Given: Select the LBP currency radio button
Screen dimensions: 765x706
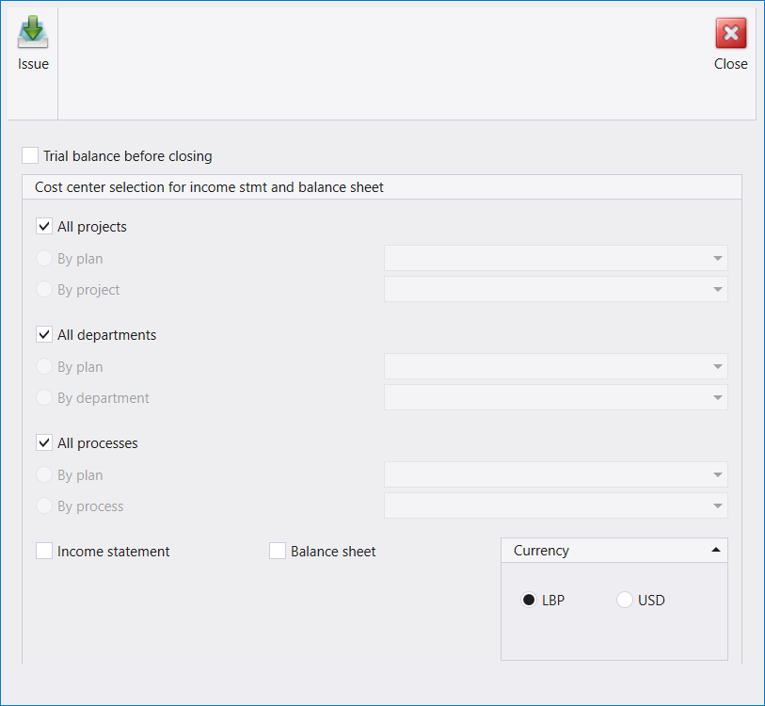Looking at the screenshot, I should click(529, 600).
